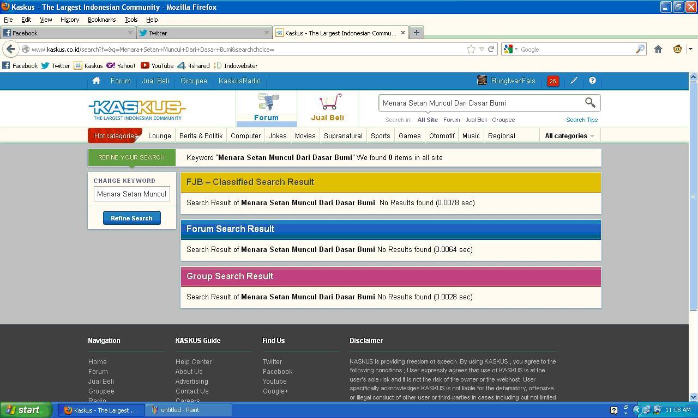Open KaskusRadio in the top navigation

[x=239, y=81]
